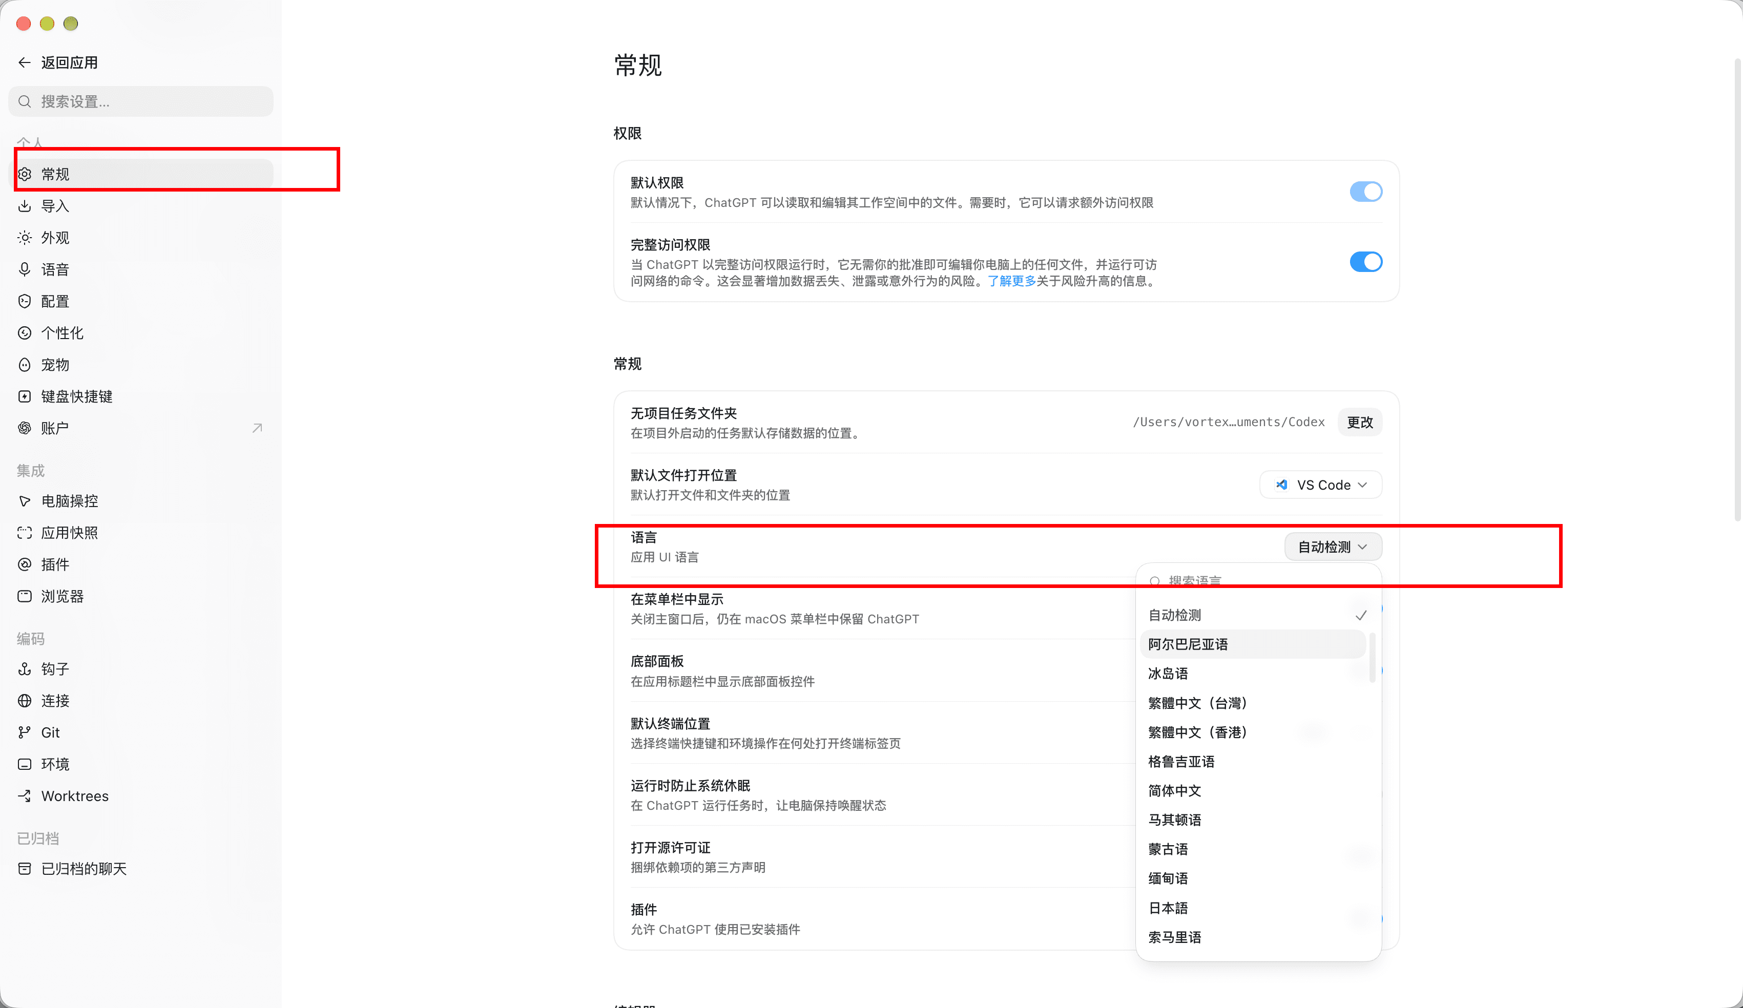The height and width of the screenshot is (1008, 1743).
Task: Collapse the 自动检测 language dropdown
Action: [x=1333, y=547]
